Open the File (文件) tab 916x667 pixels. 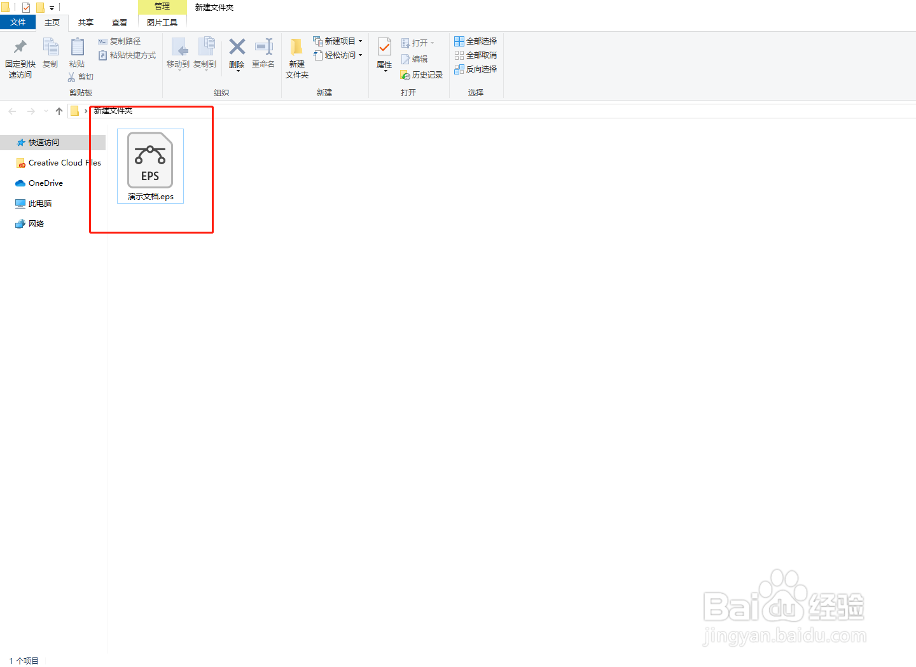(18, 22)
